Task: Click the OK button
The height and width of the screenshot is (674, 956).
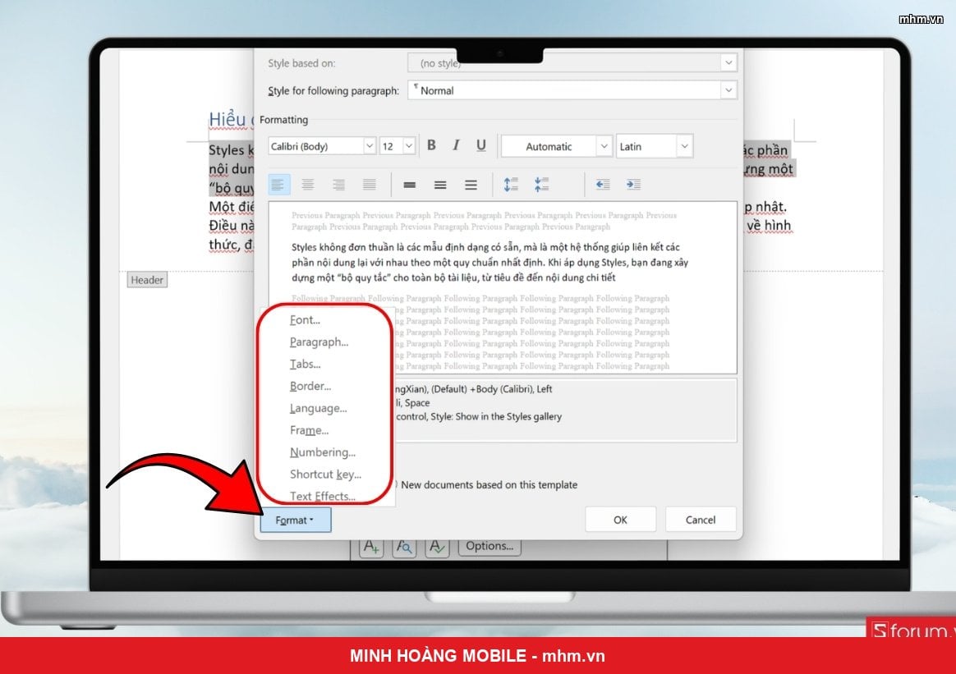Action: click(x=620, y=520)
